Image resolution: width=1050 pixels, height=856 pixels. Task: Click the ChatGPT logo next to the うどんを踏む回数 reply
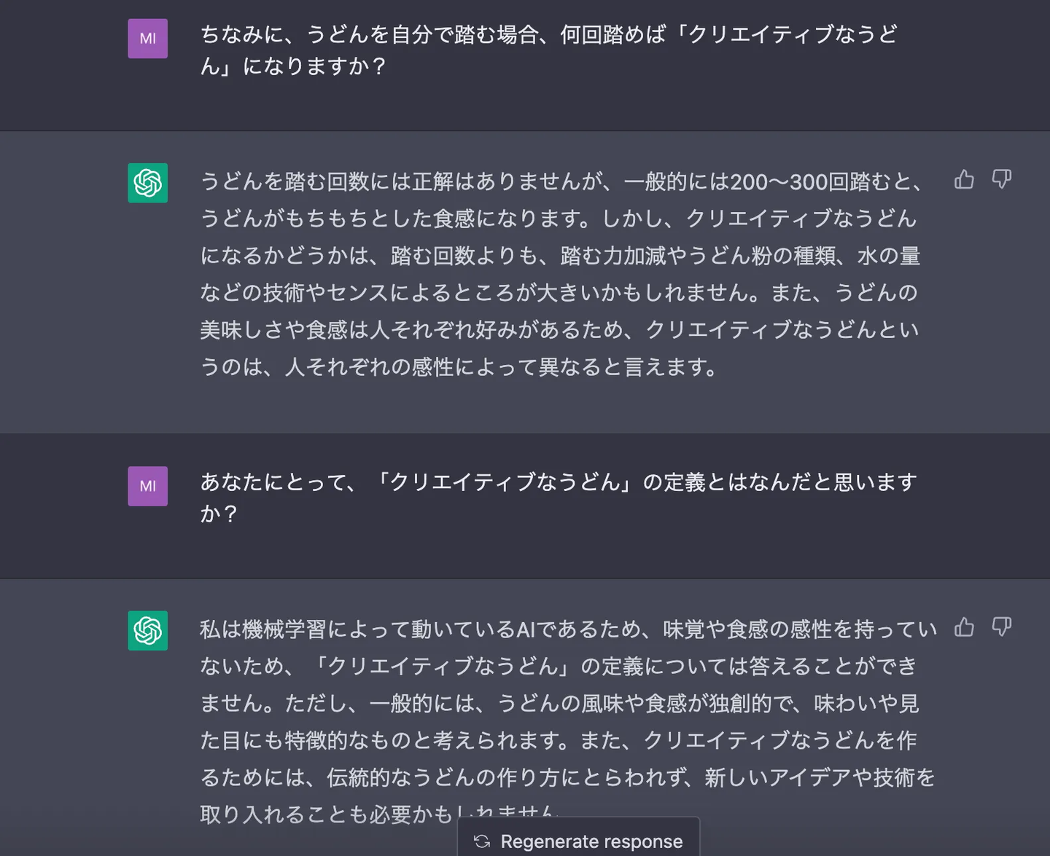point(148,183)
